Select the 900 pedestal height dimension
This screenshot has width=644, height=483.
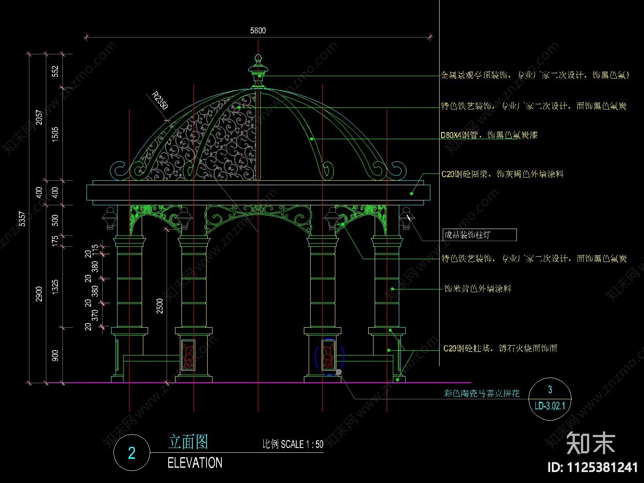[x=56, y=355]
